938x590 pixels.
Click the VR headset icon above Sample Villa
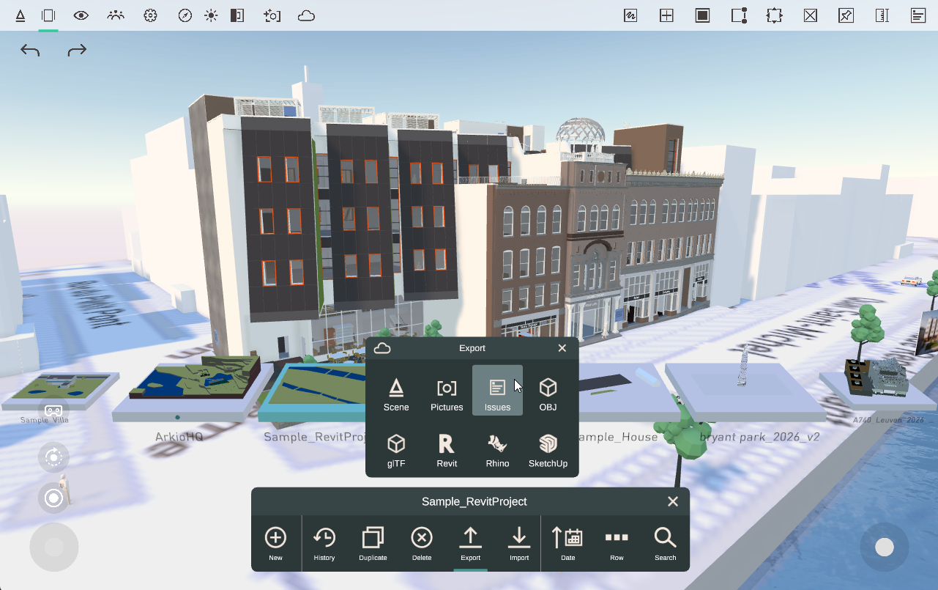pos(53,410)
